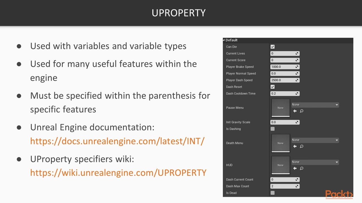The image size is (362, 203).
Task: Use selected asset arrow for Death Menu
Action: pyautogui.click(x=295, y=146)
